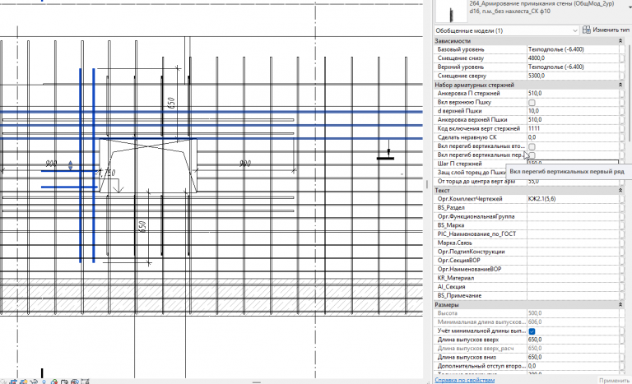Select the right '900' dimension text
The width and height of the screenshot is (632, 384).
[245, 164]
